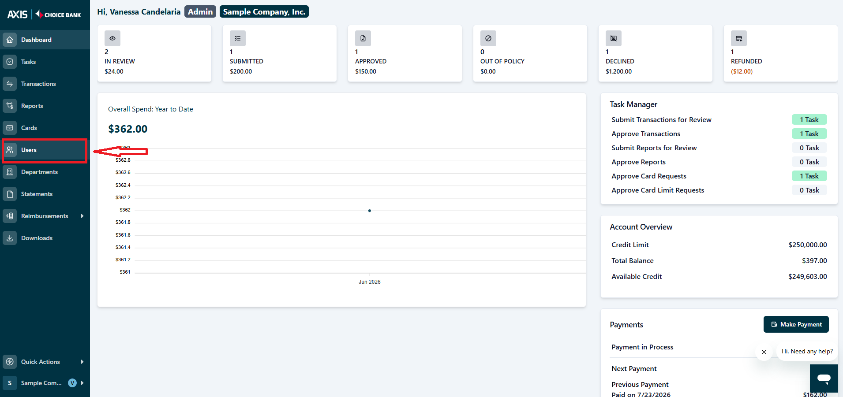Screen dimensions: 843x397
Task: Open the Cards menu item
Action: (45, 128)
